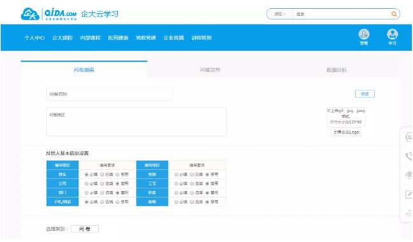Select 必填 for the 公司 row
The width and height of the screenshot is (413, 242).
pos(87,183)
